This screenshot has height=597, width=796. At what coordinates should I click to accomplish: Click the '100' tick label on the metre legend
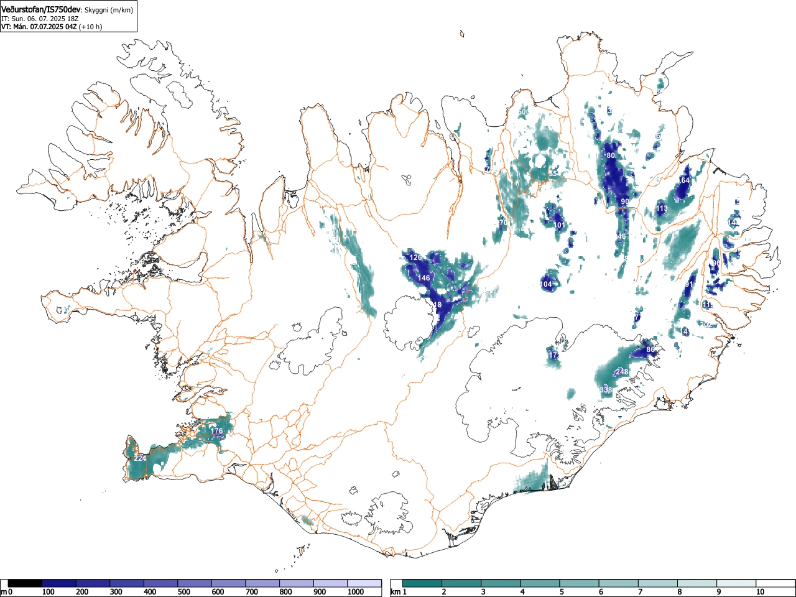(x=47, y=592)
